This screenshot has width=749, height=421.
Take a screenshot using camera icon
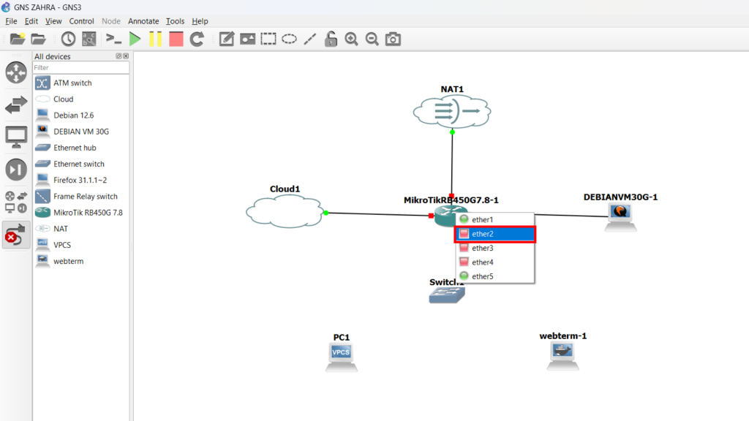click(x=394, y=39)
